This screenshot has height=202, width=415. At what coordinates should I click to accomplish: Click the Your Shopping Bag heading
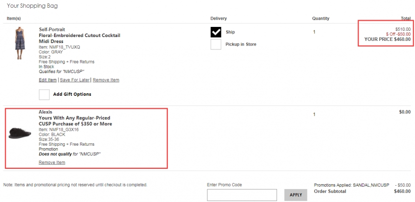32,6
